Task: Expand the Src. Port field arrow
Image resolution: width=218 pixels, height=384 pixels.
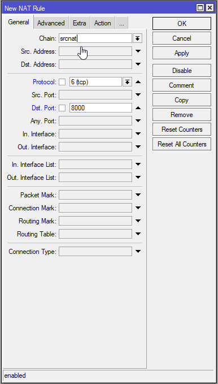Action: point(138,95)
